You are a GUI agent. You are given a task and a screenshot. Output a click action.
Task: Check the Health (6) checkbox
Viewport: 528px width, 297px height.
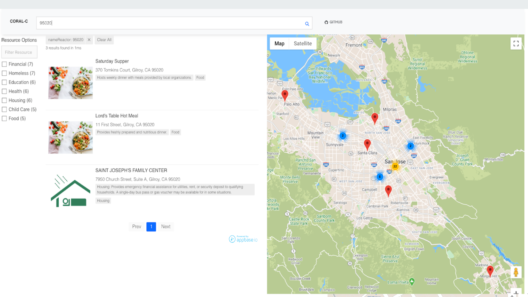pyautogui.click(x=4, y=91)
